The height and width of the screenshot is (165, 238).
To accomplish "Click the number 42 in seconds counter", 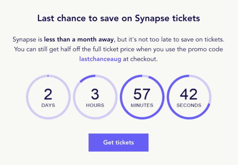I will (189, 94).
